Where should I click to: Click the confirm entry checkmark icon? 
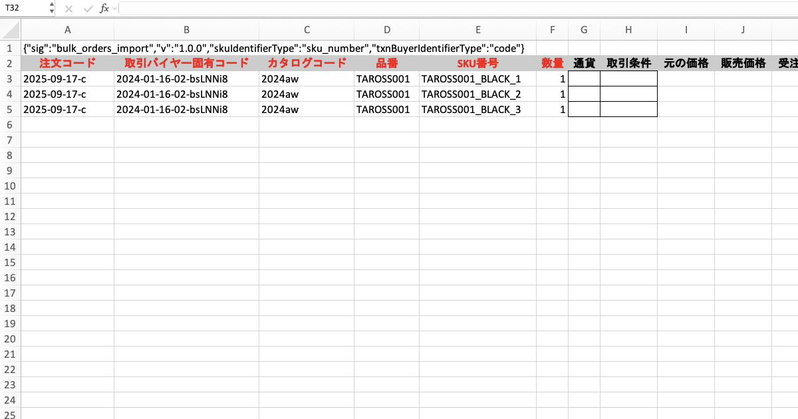87,9
